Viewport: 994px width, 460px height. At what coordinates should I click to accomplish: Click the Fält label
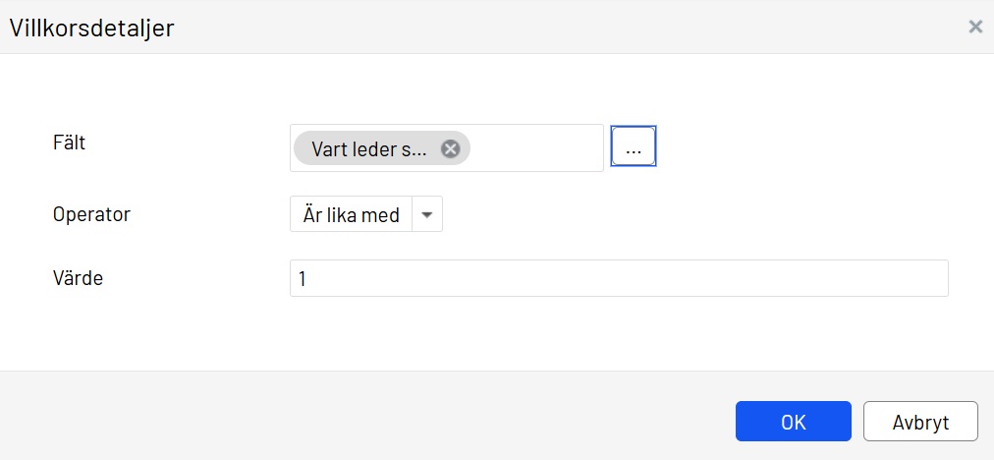pyautogui.click(x=69, y=143)
